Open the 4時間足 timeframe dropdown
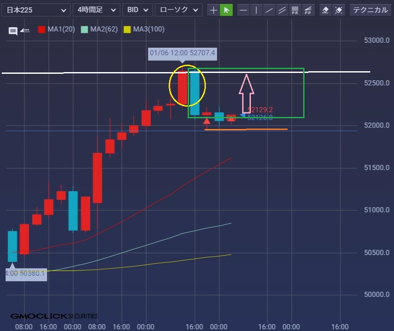394x331 pixels. coord(96,10)
